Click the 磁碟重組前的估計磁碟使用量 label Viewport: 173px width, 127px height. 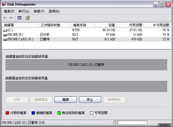(x=27, y=57)
